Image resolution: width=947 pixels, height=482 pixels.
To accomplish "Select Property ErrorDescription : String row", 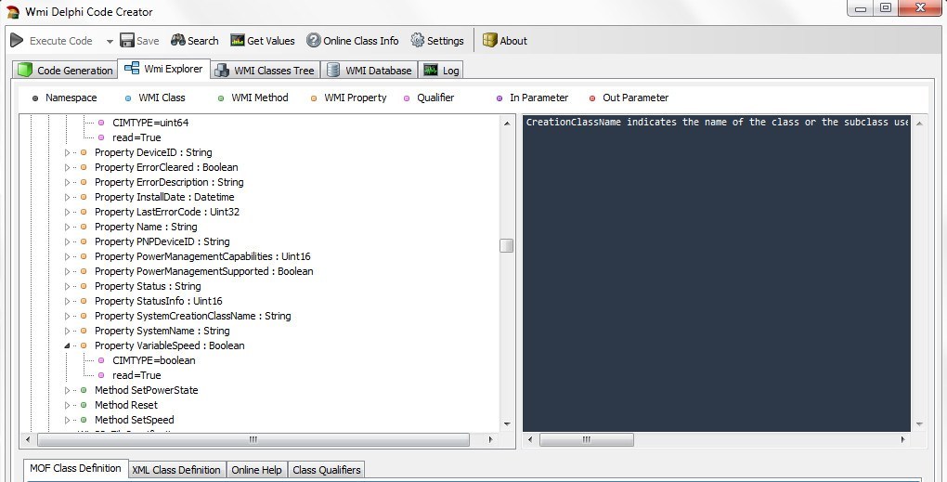I will click(x=169, y=182).
